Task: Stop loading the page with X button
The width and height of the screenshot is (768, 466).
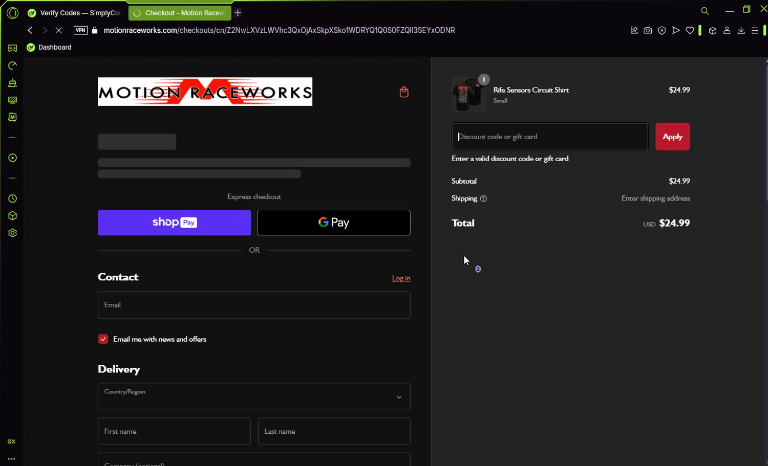Action: click(59, 30)
